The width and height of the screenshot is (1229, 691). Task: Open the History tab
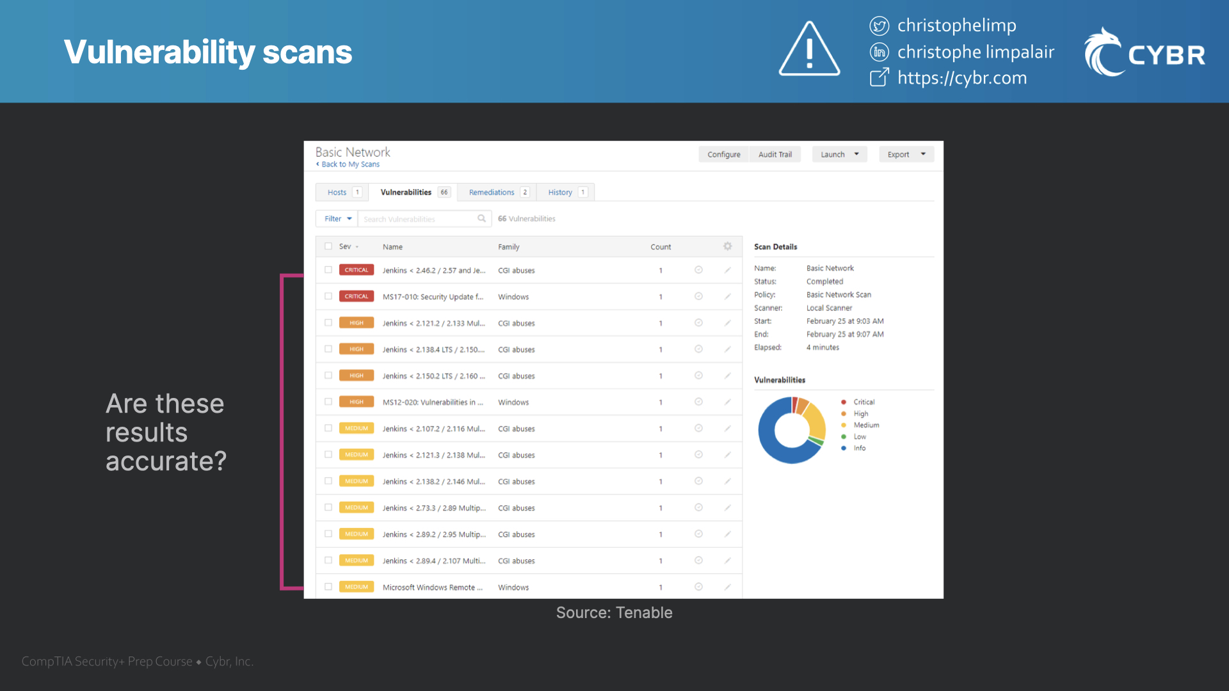click(x=566, y=192)
